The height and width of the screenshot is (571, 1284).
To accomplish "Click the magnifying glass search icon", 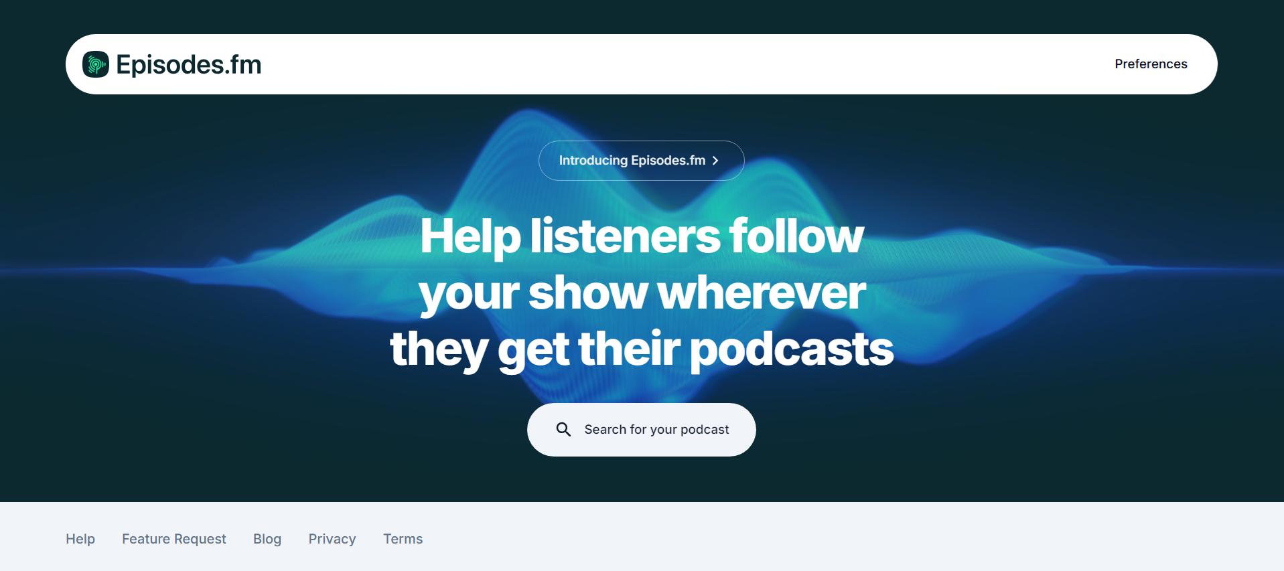I will pyautogui.click(x=563, y=429).
